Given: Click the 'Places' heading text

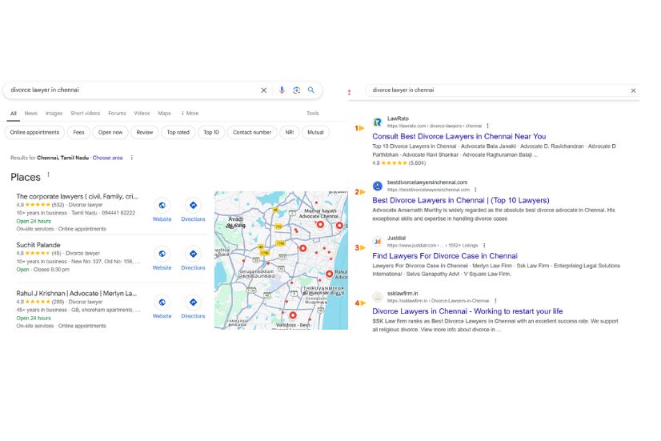Looking at the screenshot, I should pyautogui.click(x=26, y=177).
